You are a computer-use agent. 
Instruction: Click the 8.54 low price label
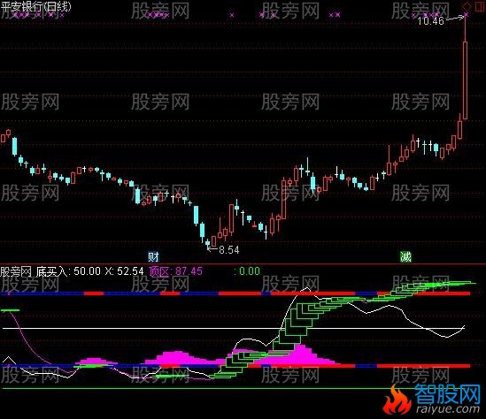(229, 250)
